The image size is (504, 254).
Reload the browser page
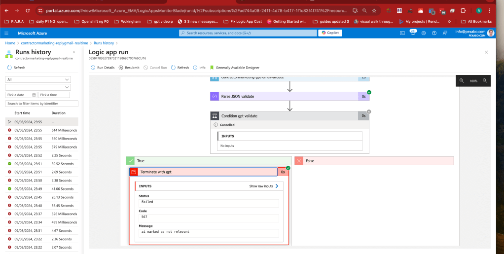coord(28,11)
